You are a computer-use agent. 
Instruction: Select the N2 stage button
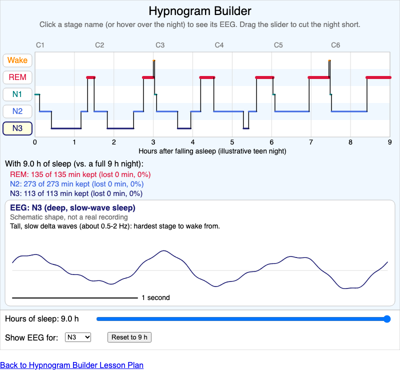click(17, 111)
